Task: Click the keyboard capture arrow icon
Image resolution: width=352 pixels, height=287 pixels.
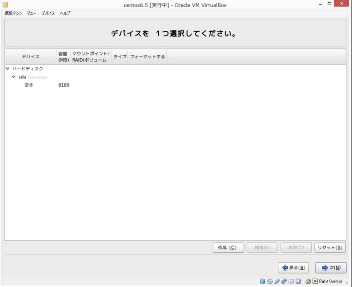Action: click(315, 281)
